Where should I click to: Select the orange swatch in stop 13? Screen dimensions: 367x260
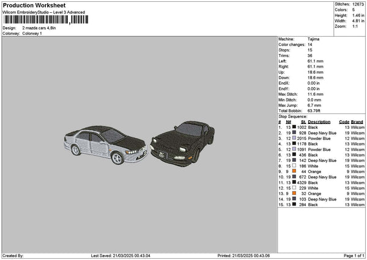[x=294, y=193]
